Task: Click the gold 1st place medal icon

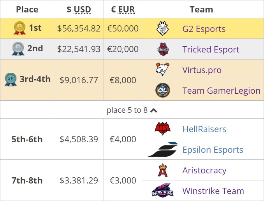Action: (19, 28)
